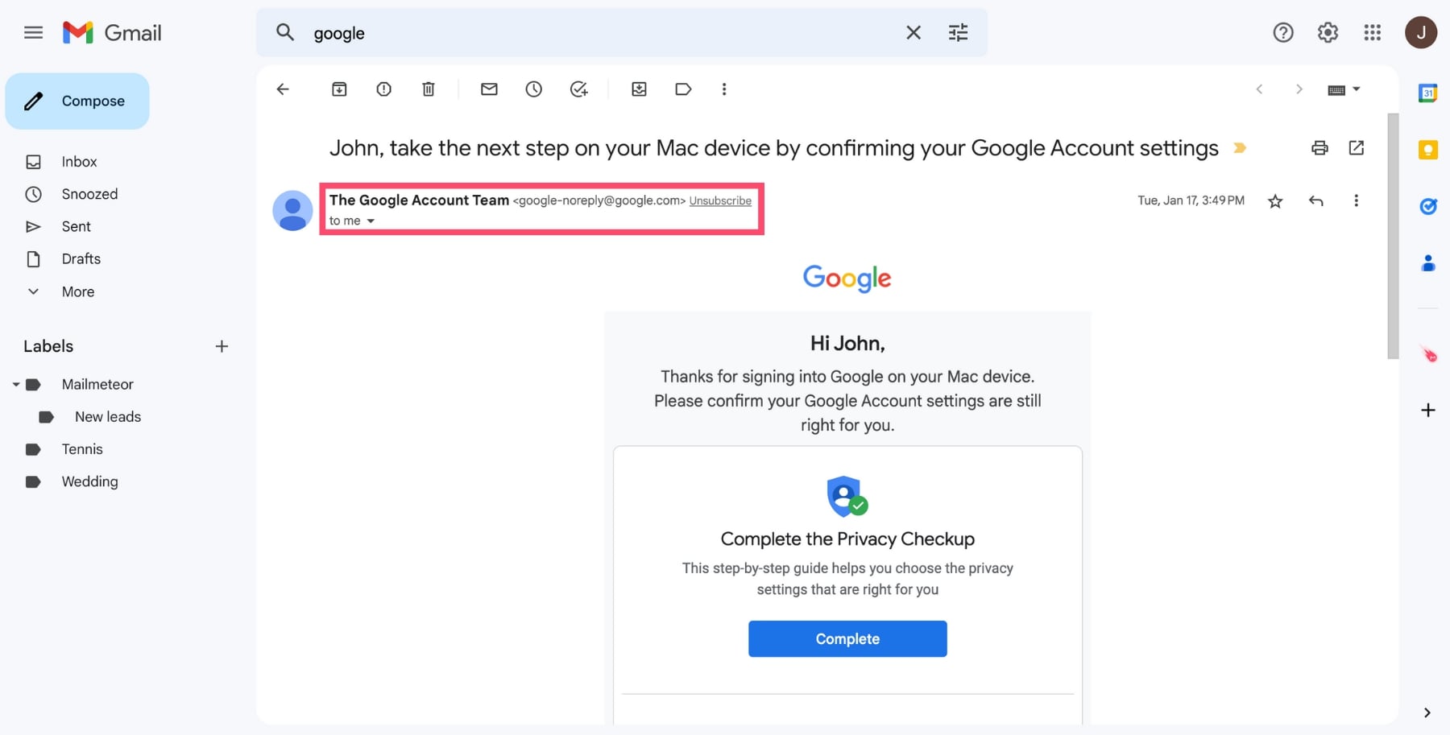
Task: Open the Settings gear
Action: click(x=1328, y=33)
